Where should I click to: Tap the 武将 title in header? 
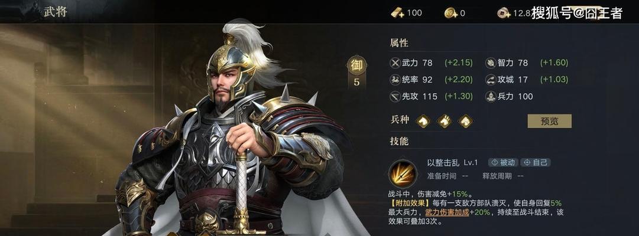tap(56, 11)
